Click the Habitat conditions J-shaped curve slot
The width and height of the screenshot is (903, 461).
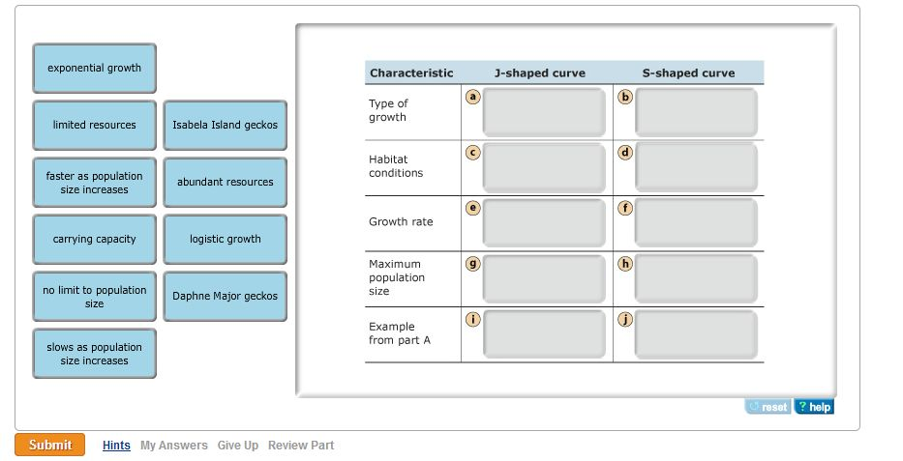(x=544, y=168)
